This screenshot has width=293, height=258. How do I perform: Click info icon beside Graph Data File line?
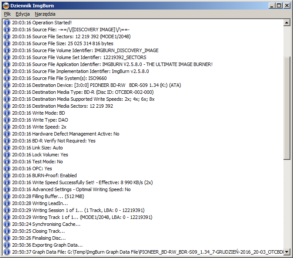click(7, 252)
